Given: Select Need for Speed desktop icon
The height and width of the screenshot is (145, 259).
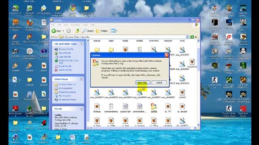Looking at the screenshot, I should (x=243, y=8).
